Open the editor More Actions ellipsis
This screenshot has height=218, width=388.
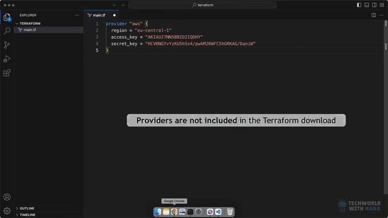381,15
